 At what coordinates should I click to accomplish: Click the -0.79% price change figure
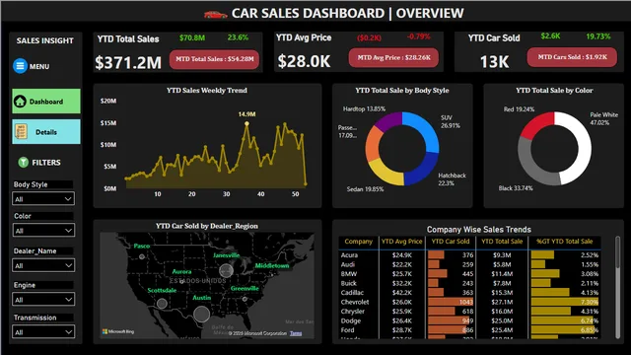pyautogui.click(x=418, y=36)
